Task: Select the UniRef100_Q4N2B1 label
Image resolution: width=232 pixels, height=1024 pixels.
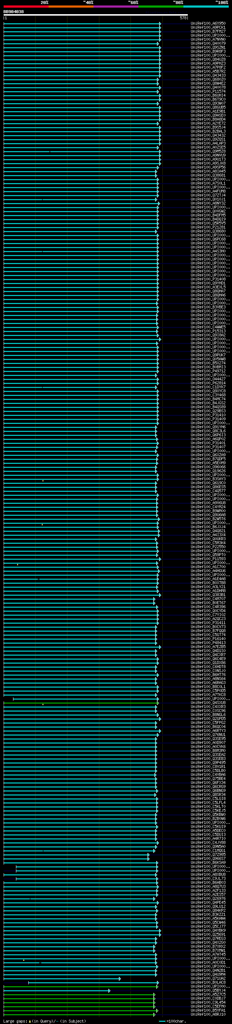Action: [208, 970]
